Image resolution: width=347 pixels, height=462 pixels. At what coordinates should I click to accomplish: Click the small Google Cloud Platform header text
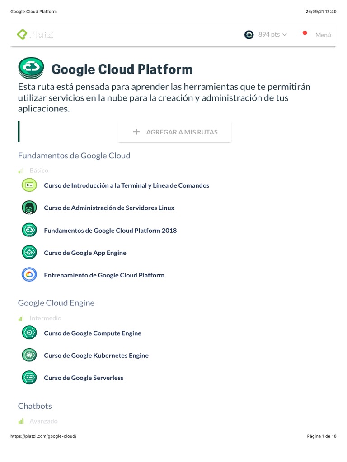point(33,11)
